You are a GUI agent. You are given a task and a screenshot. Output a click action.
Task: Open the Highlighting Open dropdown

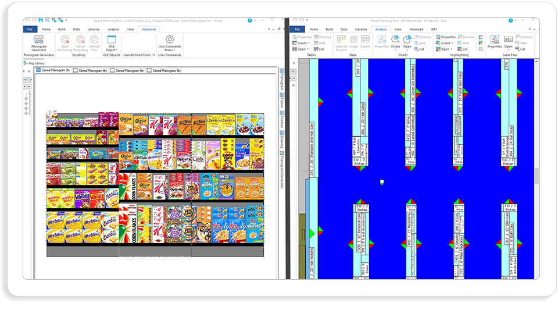[x=443, y=49]
